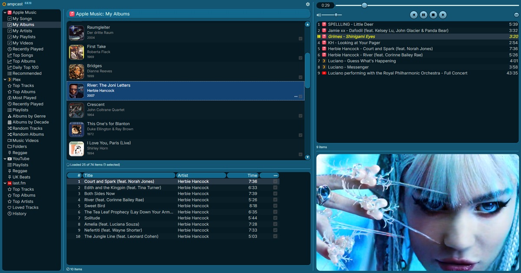Toggle the Crescent album library checkbox

click(x=300, y=116)
